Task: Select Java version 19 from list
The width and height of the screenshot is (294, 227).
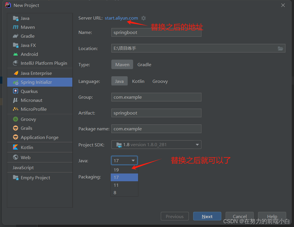Action: tap(124, 170)
